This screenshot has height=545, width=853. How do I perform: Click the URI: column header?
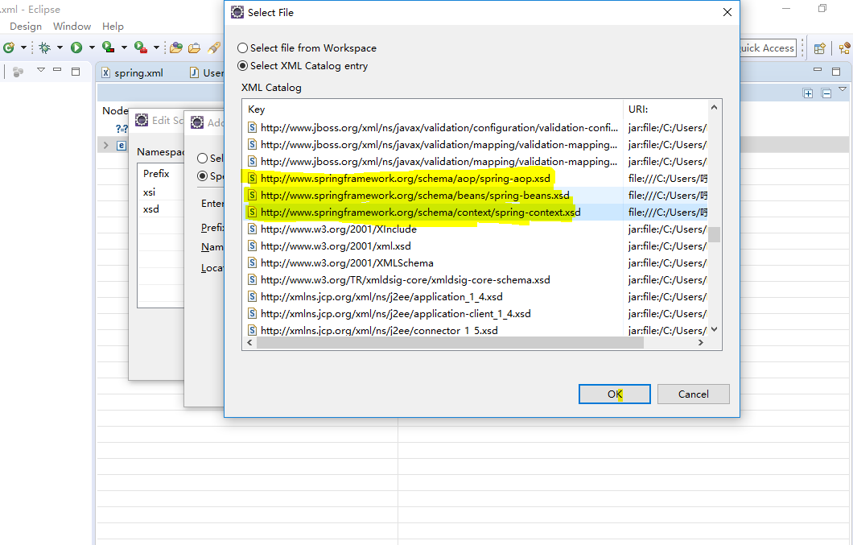point(666,109)
